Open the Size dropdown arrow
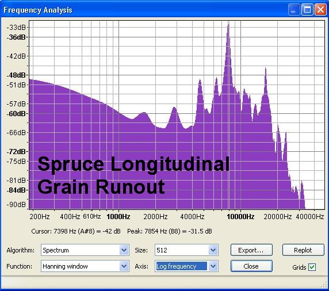 [x=213, y=250]
